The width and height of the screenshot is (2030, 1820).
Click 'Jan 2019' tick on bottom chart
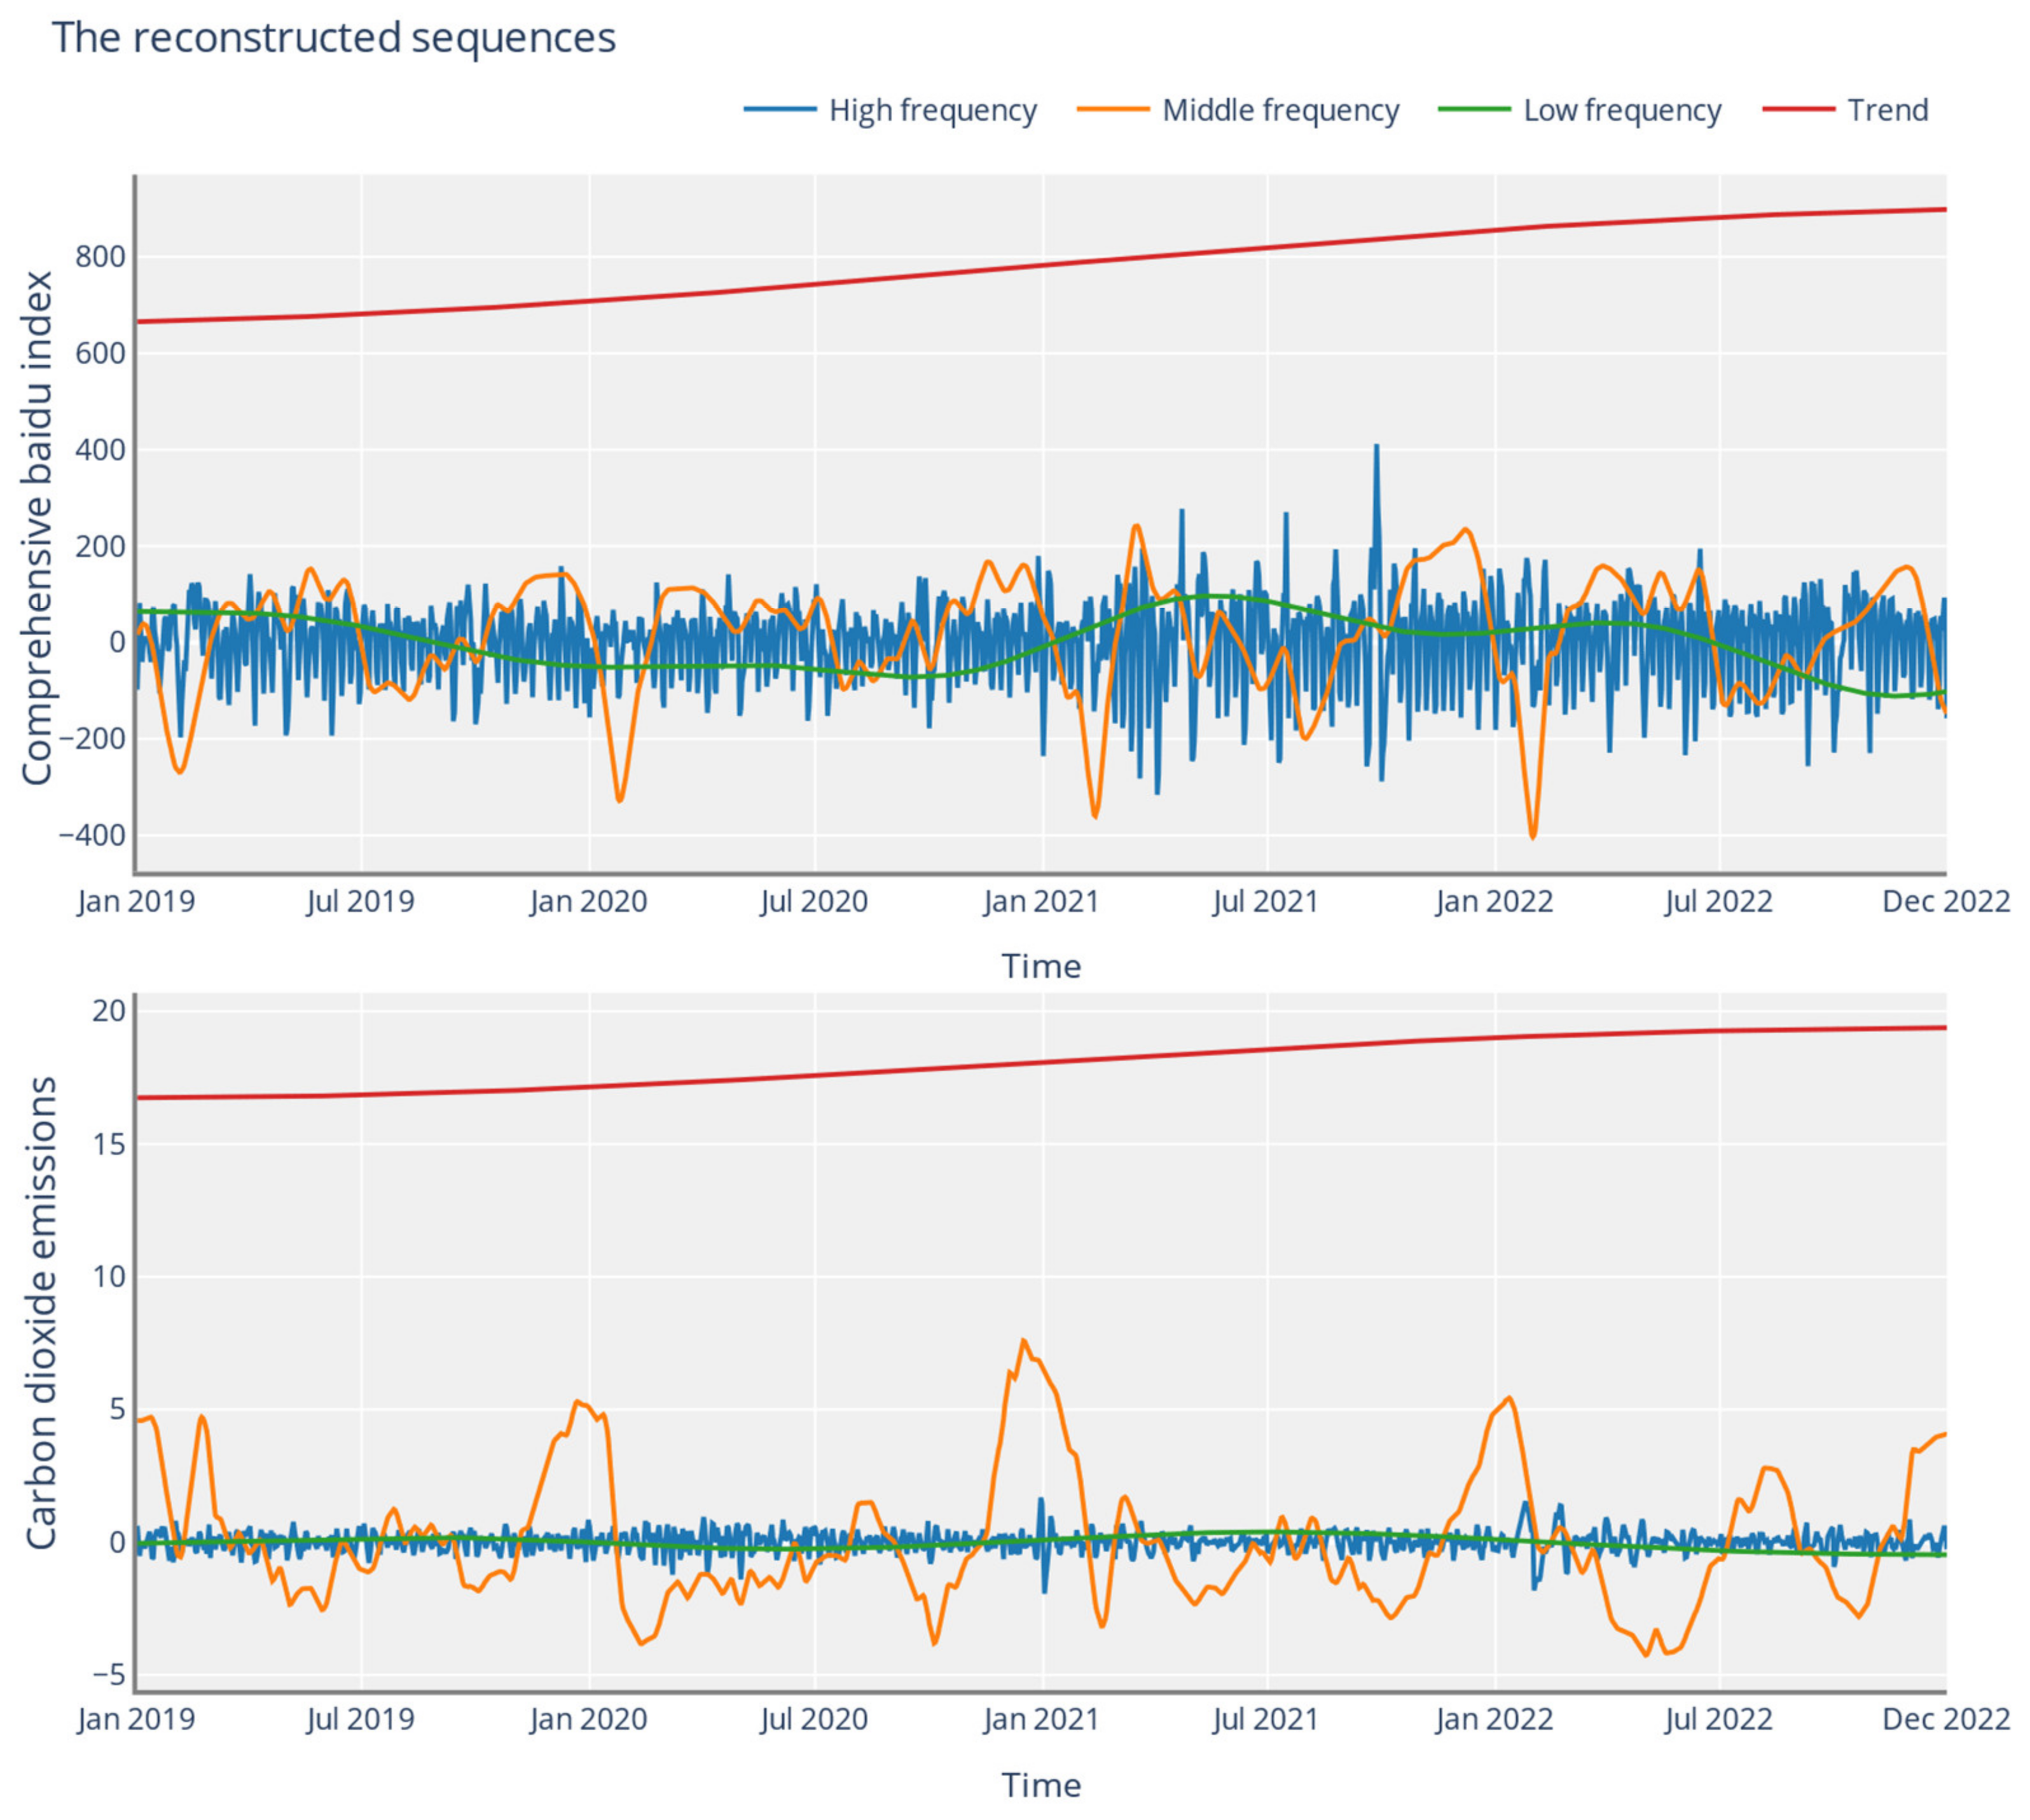[136, 1720]
